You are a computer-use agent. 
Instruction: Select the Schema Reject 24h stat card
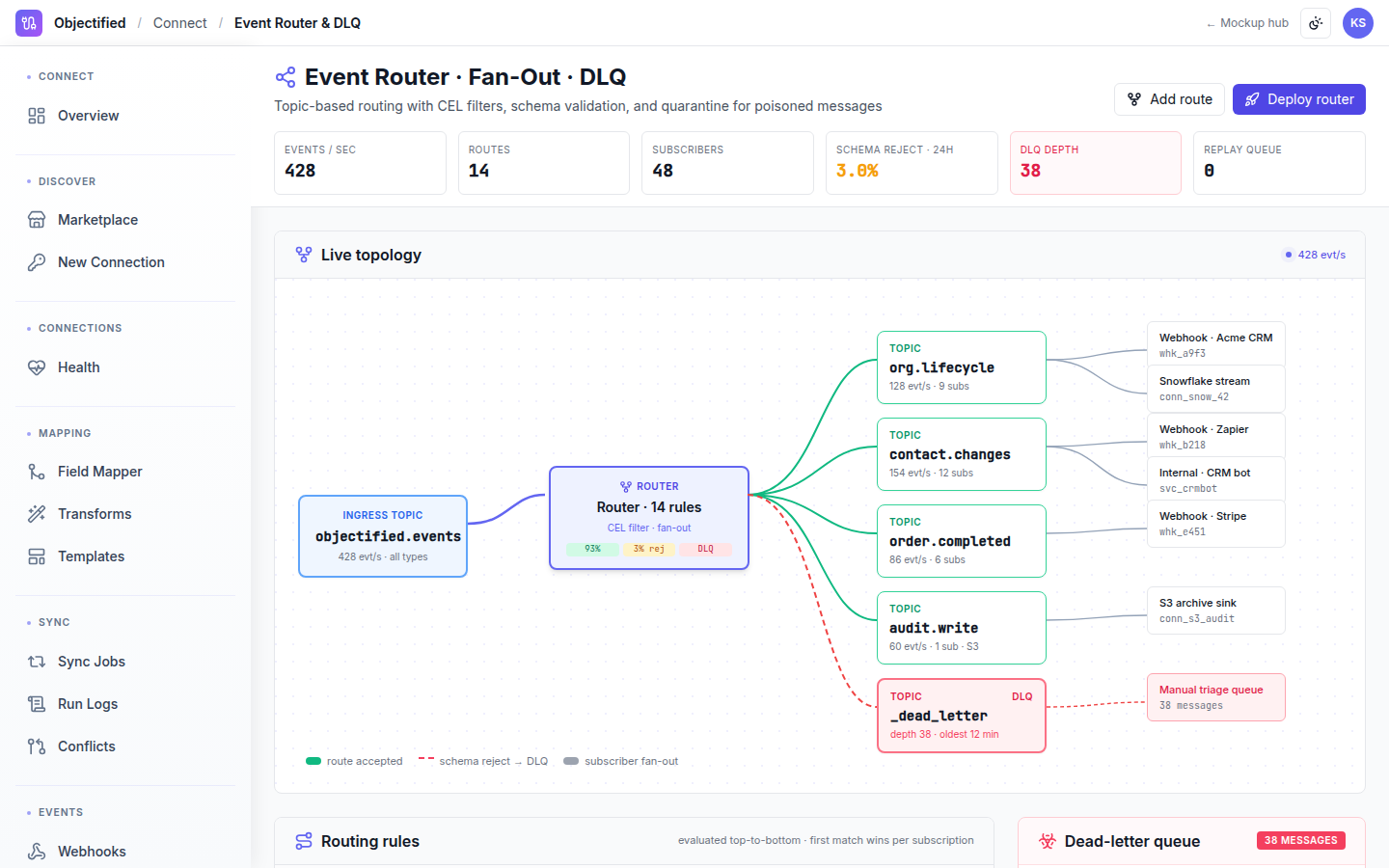(912, 163)
